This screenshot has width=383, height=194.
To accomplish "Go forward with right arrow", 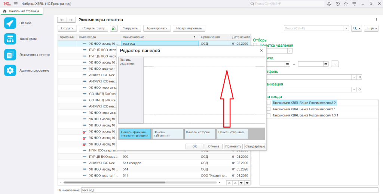I will [x=71, y=20].
